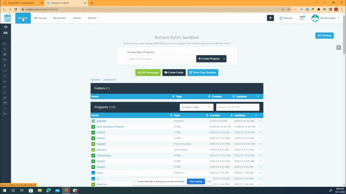Select the pencil icon in sidebar

5,87
